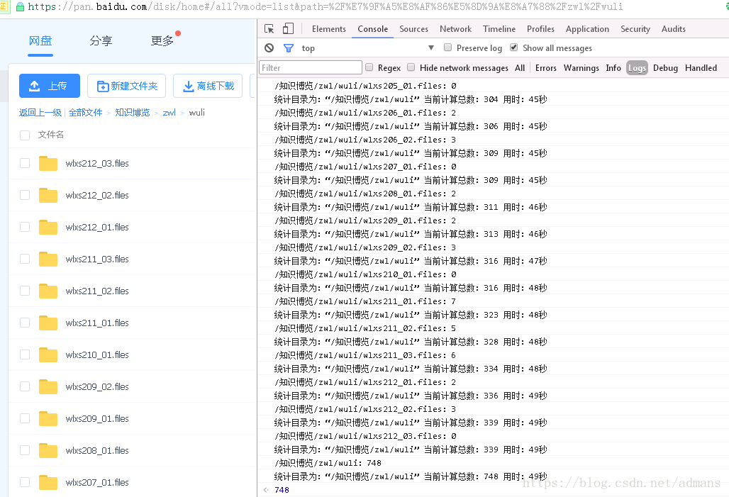Check the box for wlxs212_03.files
The height and width of the screenshot is (497, 729).
tap(25, 163)
